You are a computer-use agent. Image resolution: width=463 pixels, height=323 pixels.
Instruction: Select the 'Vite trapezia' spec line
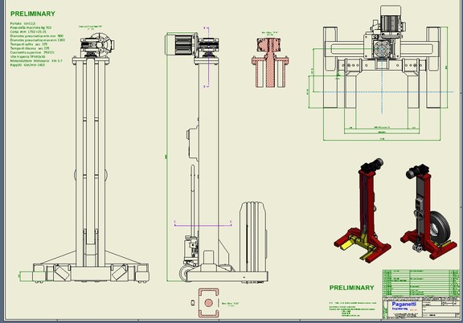(28, 56)
